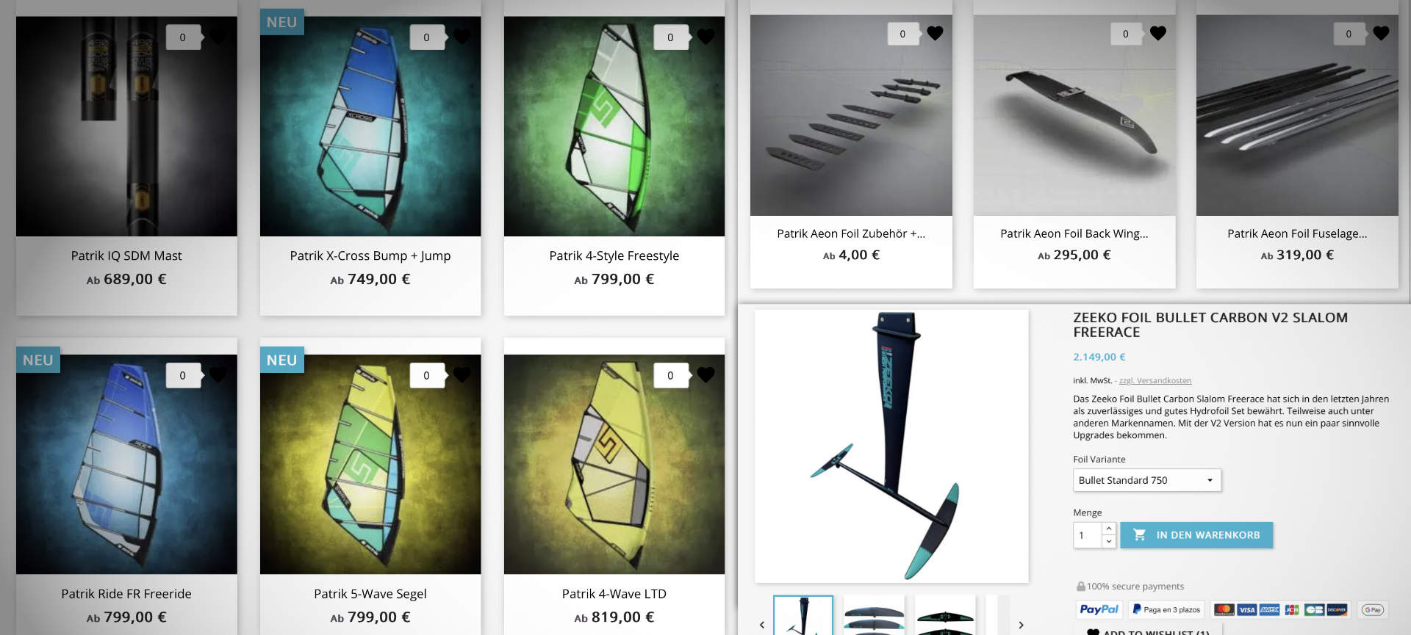Click the IN DEN WARENKORB button
The image size is (1411, 635).
coord(1196,535)
